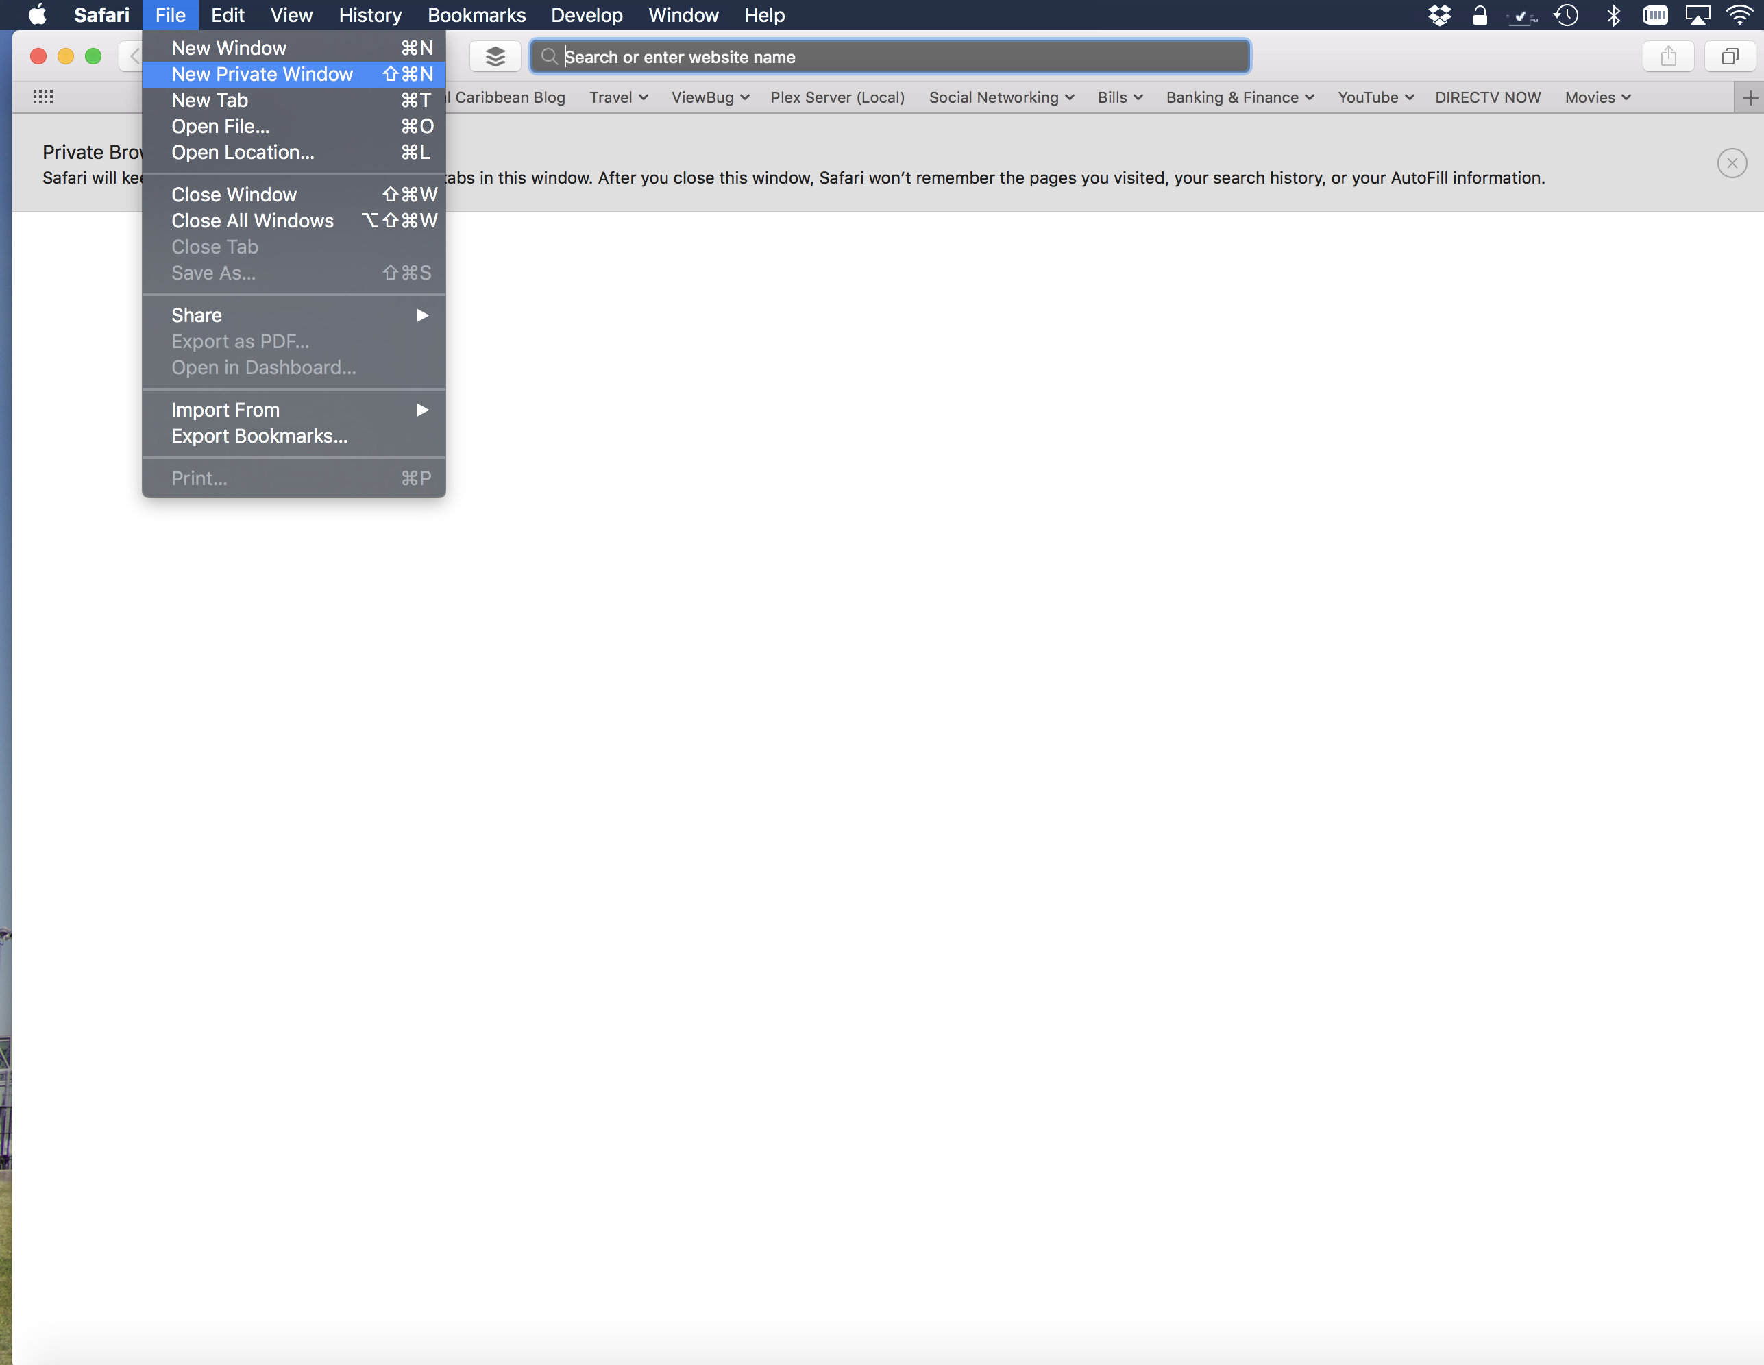The image size is (1764, 1365).
Task: Open the Develop menu
Action: [x=587, y=14]
